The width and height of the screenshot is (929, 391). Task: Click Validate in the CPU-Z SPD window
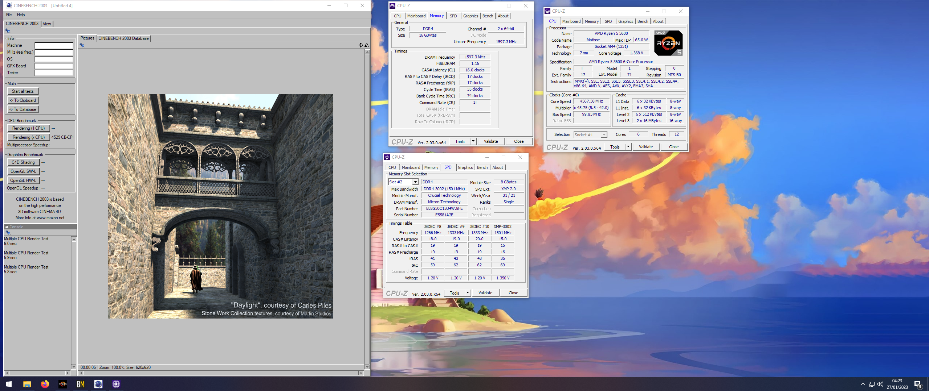[485, 293]
